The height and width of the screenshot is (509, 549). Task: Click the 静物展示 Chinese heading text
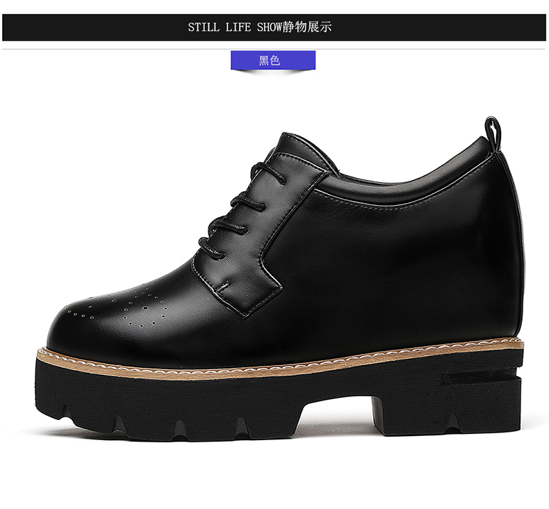point(306,27)
